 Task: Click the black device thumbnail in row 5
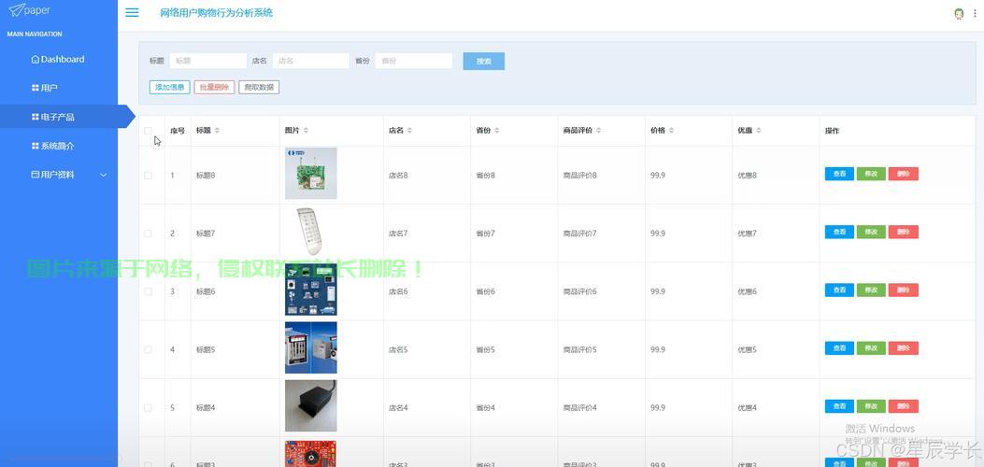tap(310, 406)
